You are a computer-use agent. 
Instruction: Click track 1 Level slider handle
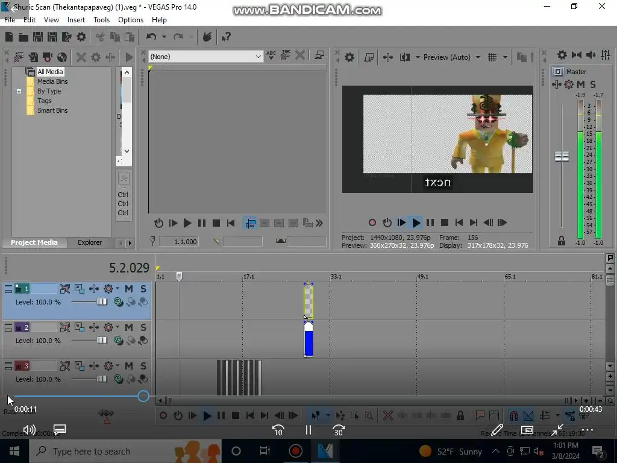102,302
